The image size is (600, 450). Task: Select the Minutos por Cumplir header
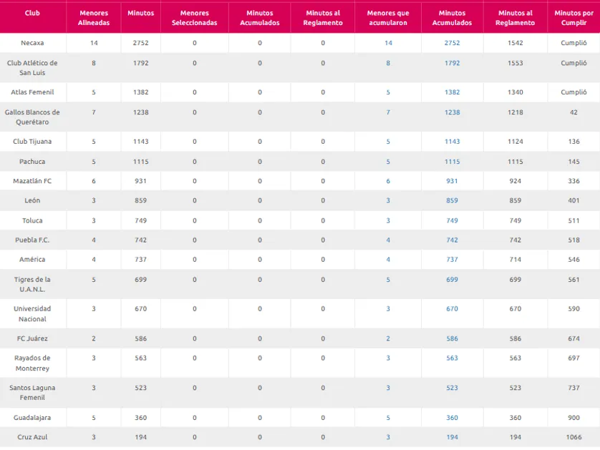click(574, 18)
